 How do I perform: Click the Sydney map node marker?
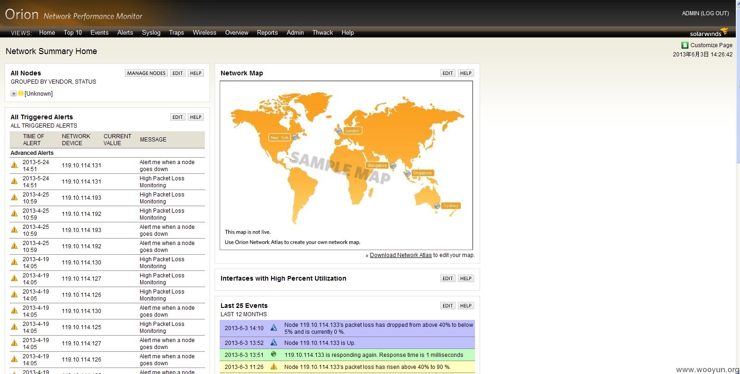point(437,206)
